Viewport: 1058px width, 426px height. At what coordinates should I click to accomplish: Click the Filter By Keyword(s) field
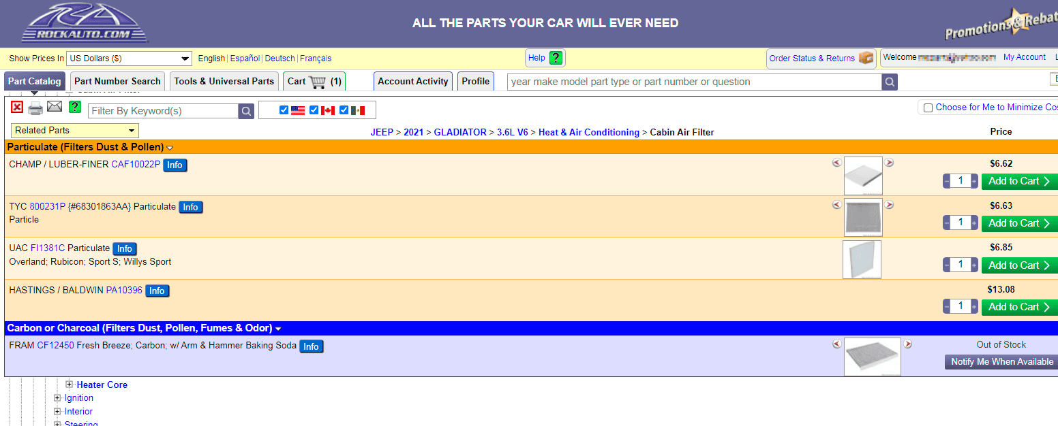click(x=163, y=111)
